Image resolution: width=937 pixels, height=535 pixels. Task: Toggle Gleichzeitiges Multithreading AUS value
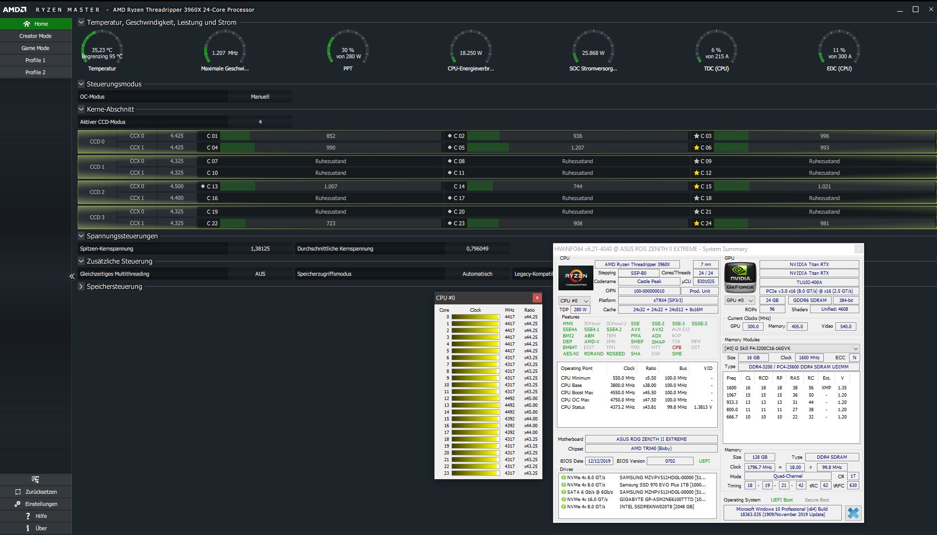click(260, 274)
